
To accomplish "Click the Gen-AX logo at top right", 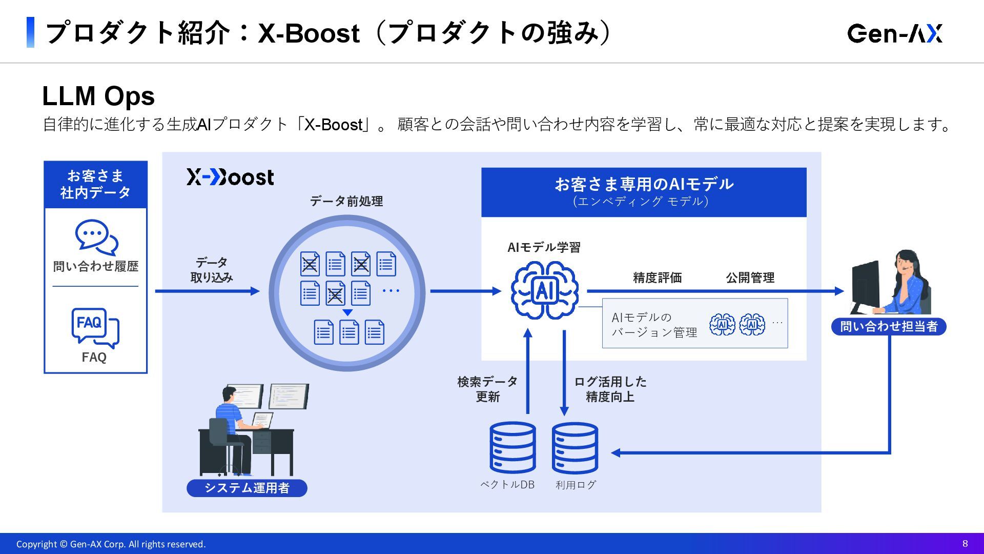I will [895, 33].
